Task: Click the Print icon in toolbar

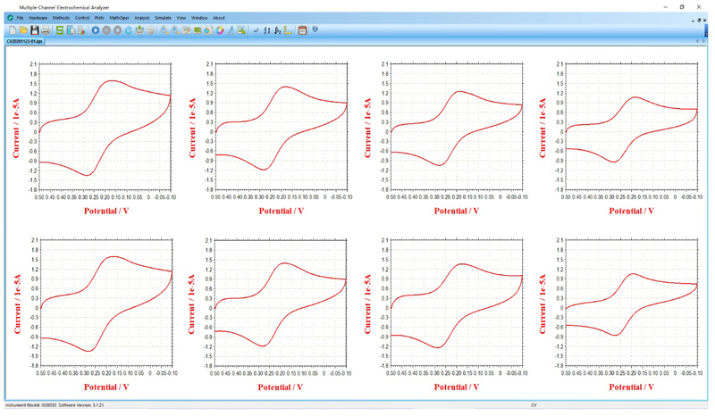Action: coord(46,30)
